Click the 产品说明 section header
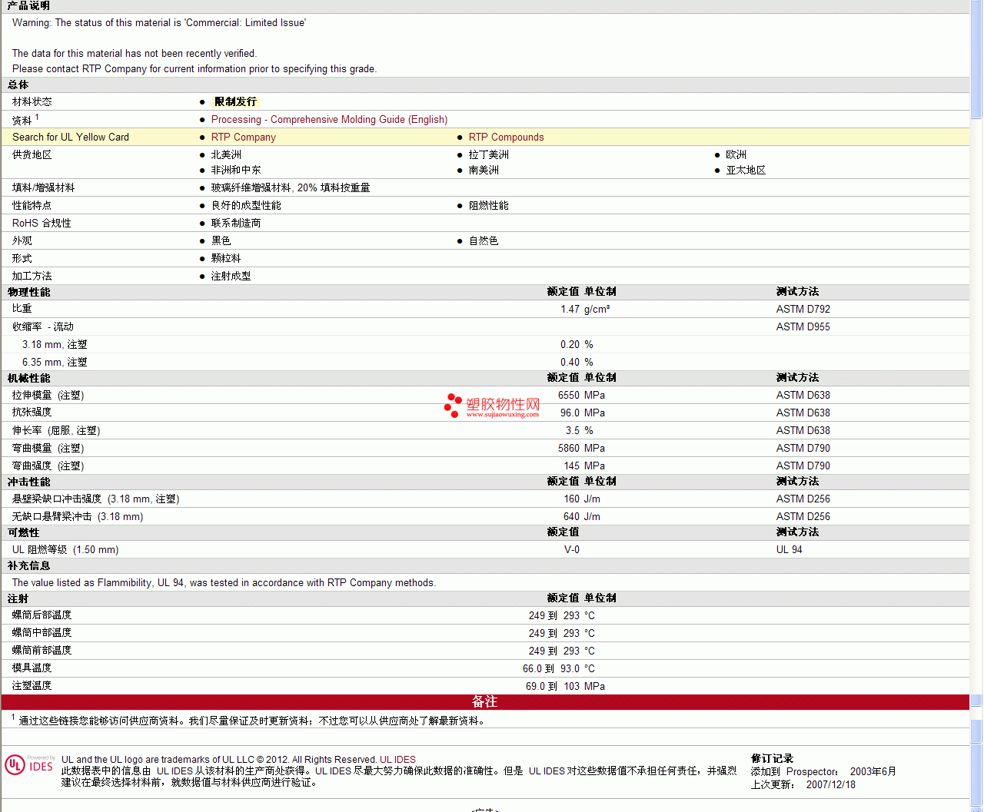This screenshot has width=984, height=812. click(29, 6)
